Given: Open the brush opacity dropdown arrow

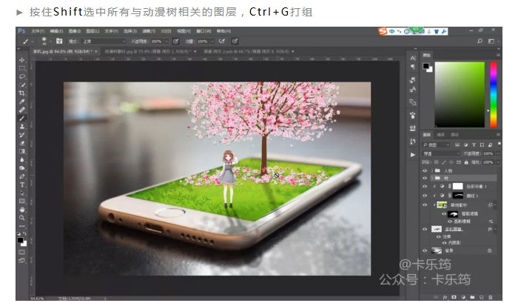Looking at the screenshot, I should click(x=166, y=41).
